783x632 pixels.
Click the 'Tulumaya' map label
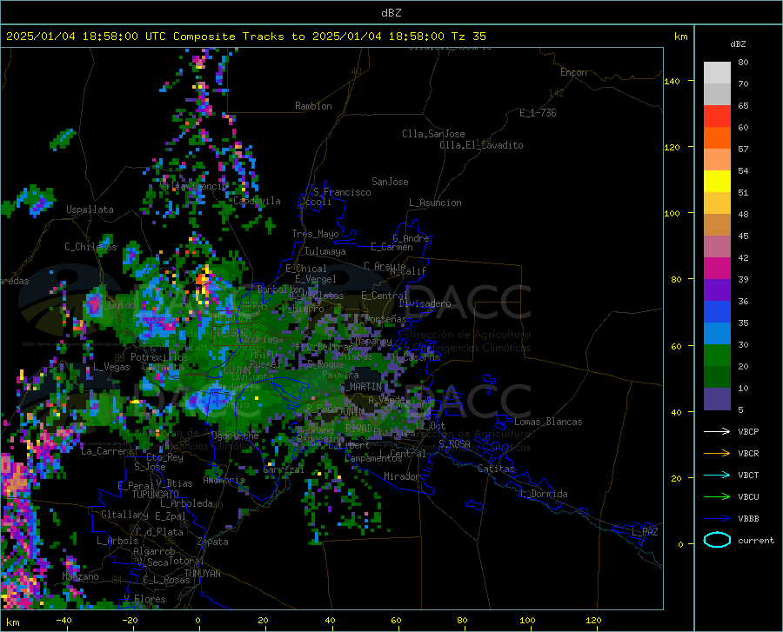(x=325, y=251)
